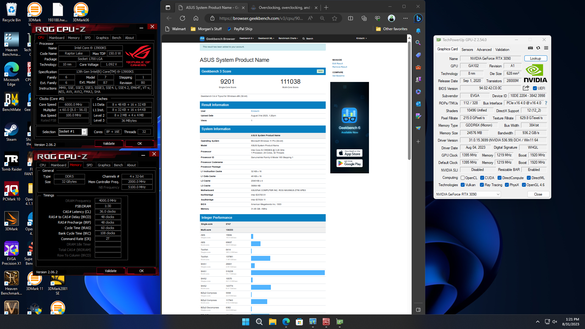Click the GPU-Z refresh icon
The height and width of the screenshot is (329, 585).
[538, 48]
